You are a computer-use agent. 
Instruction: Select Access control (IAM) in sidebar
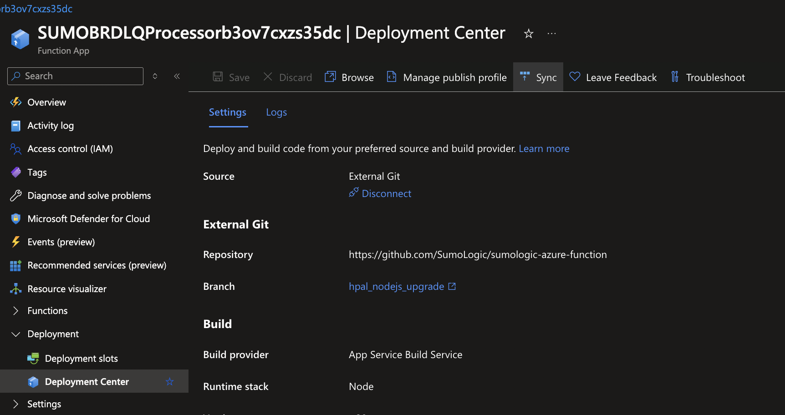70,148
